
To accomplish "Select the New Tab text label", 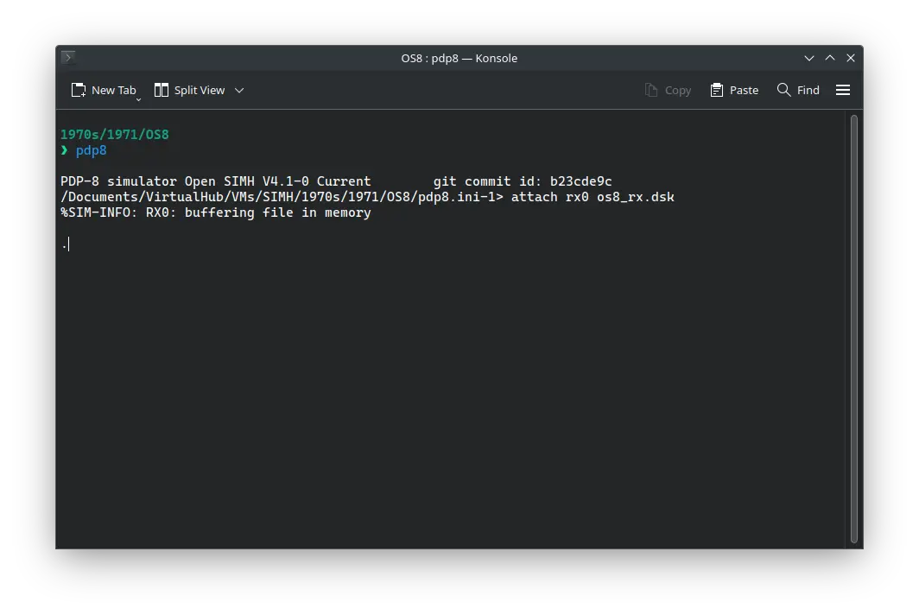I will click(114, 90).
